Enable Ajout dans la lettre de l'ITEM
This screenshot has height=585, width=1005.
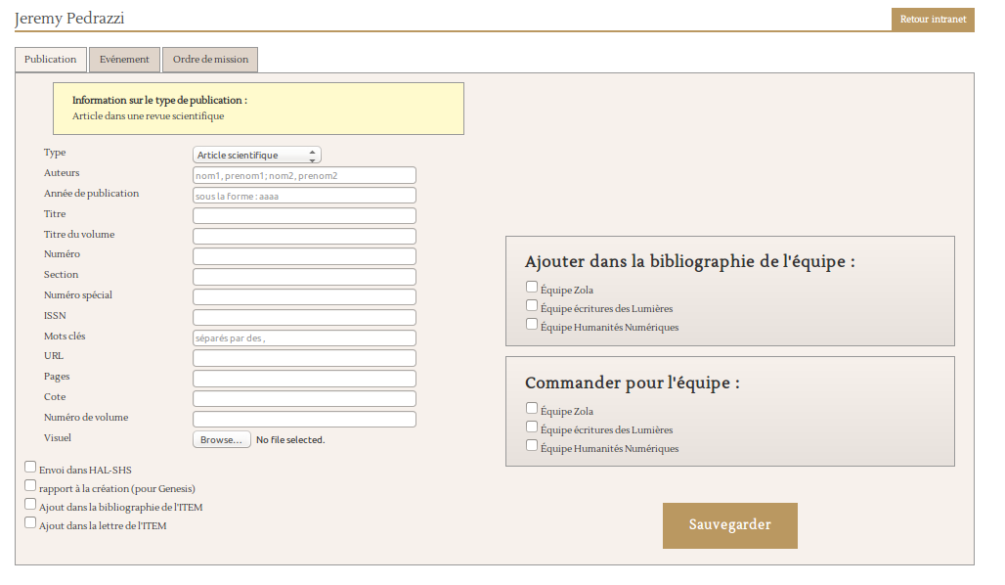pos(30,523)
